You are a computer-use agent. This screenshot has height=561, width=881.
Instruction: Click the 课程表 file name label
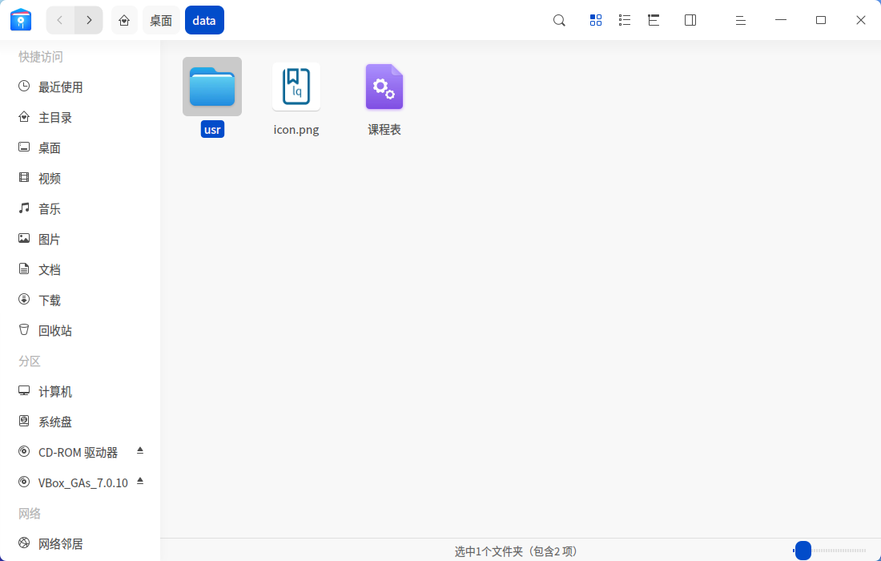point(384,129)
